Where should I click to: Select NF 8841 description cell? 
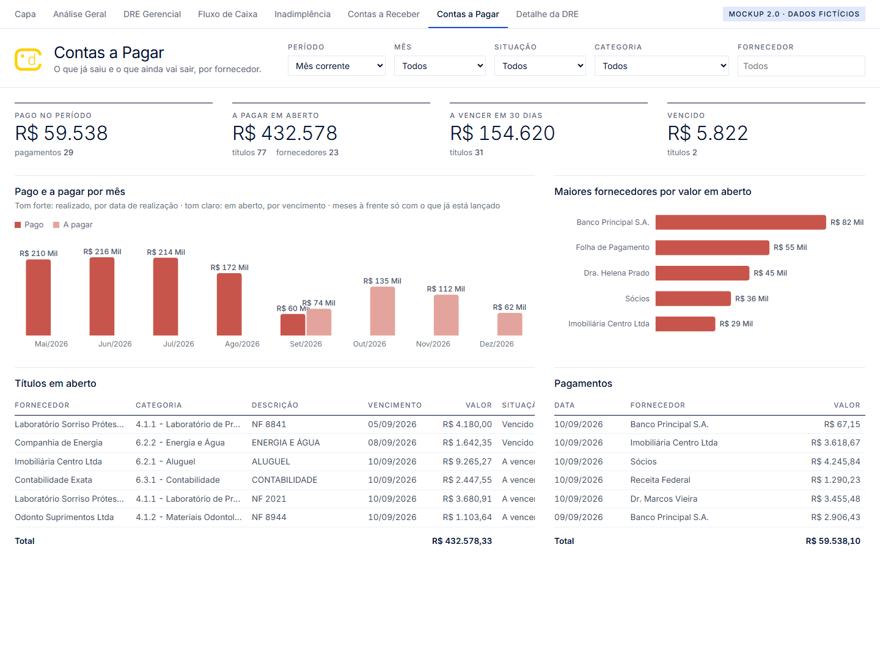269,424
